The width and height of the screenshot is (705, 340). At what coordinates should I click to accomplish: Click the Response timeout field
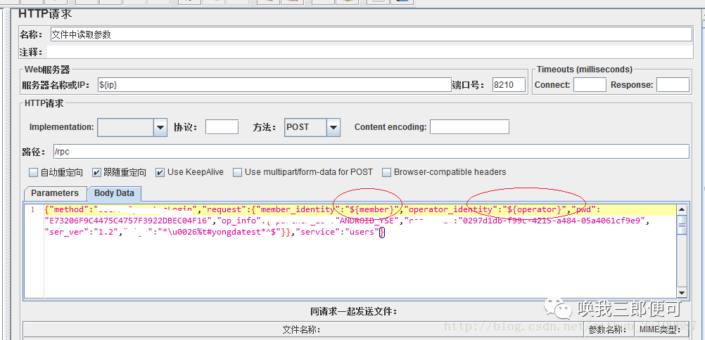click(673, 85)
